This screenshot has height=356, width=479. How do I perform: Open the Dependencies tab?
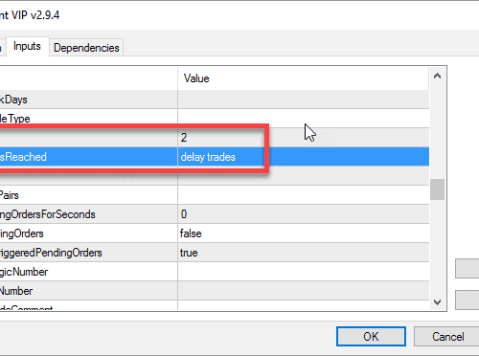(86, 48)
